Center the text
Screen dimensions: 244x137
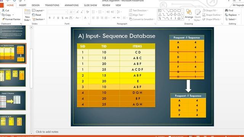coord(98,18)
